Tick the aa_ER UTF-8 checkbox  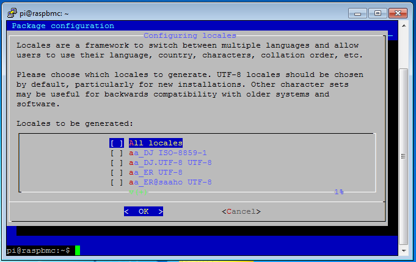coord(117,173)
